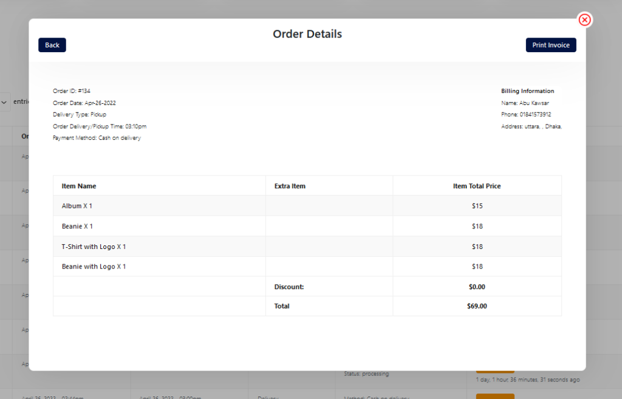Click the Item Name column header
622x399 pixels.
point(79,186)
